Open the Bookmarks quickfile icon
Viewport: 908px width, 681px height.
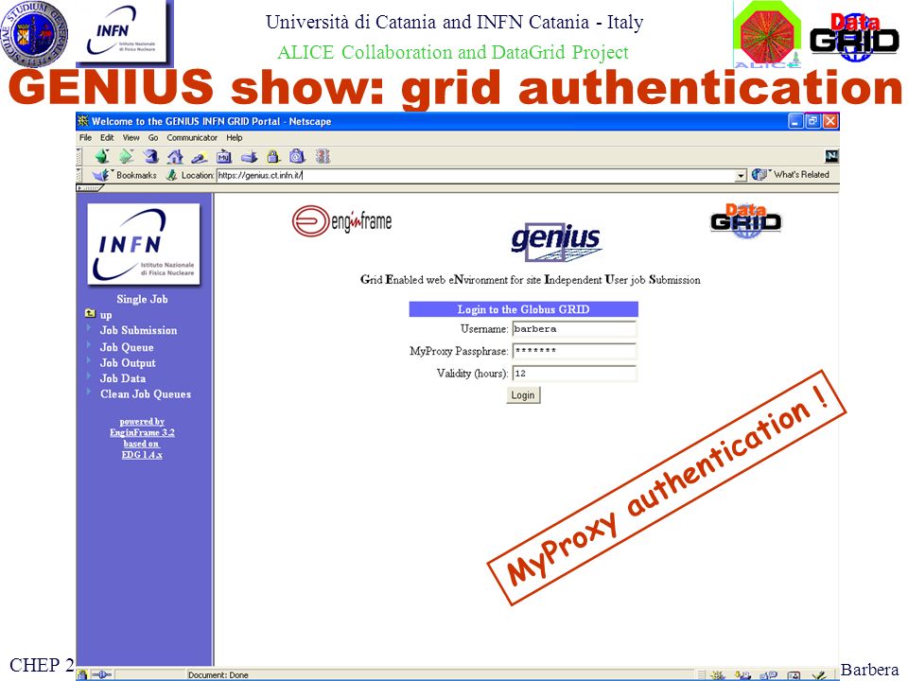(101, 175)
